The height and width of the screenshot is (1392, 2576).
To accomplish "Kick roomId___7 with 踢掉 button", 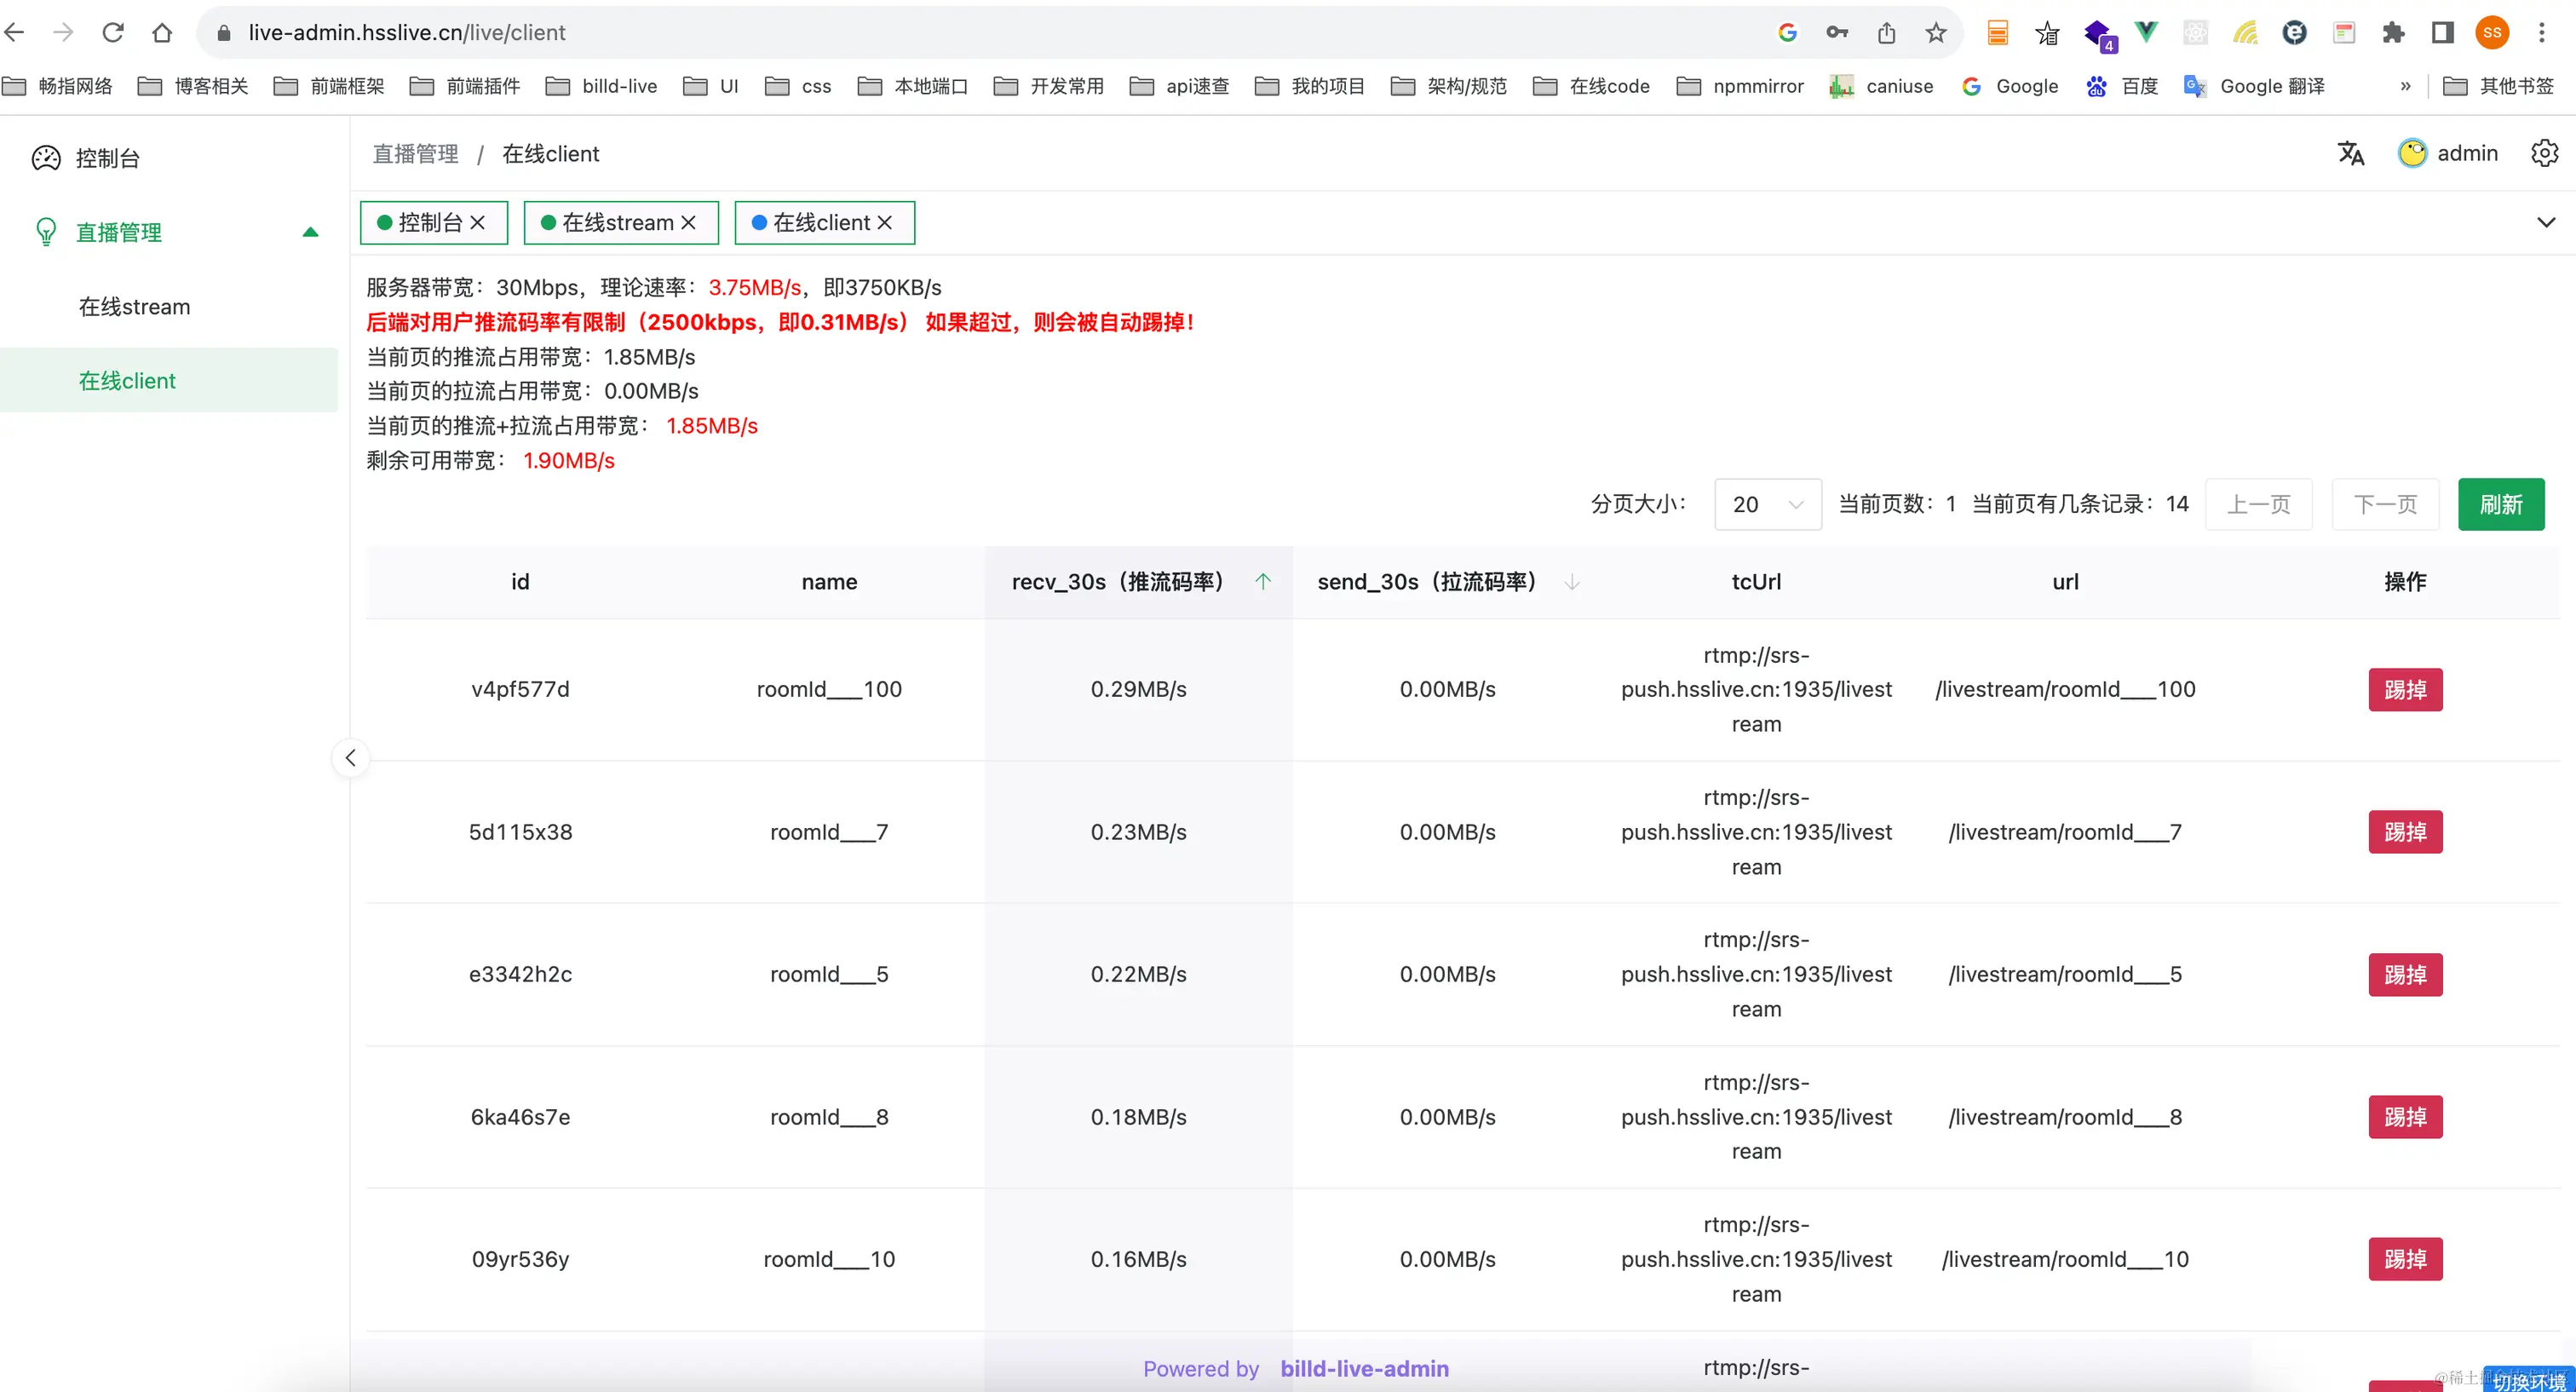I will pyautogui.click(x=2405, y=832).
